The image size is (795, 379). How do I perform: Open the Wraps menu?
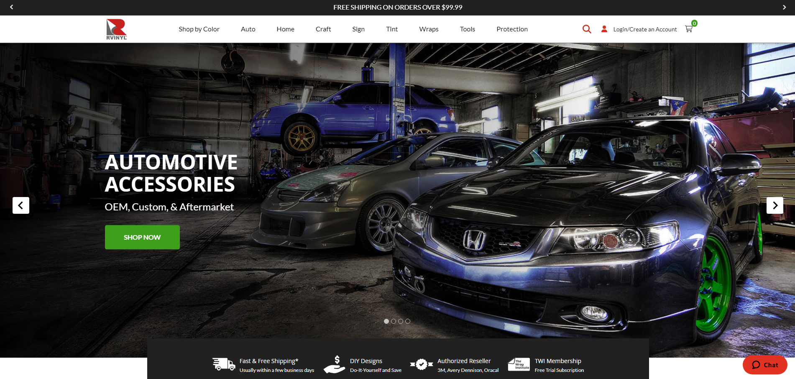click(x=429, y=29)
